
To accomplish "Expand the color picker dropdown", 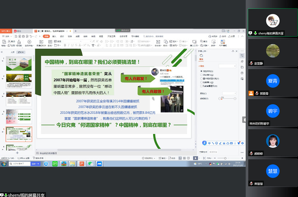I will pyautogui.click(x=229, y=93).
